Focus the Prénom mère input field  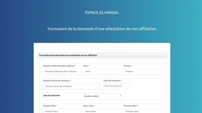click(142, 111)
